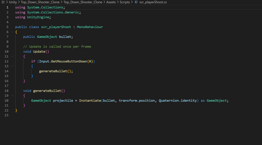The width and height of the screenshot is (262, 145).
Task: Click line number 20 in the gutter
Action: pyautogui.click(x=6, y=101)
